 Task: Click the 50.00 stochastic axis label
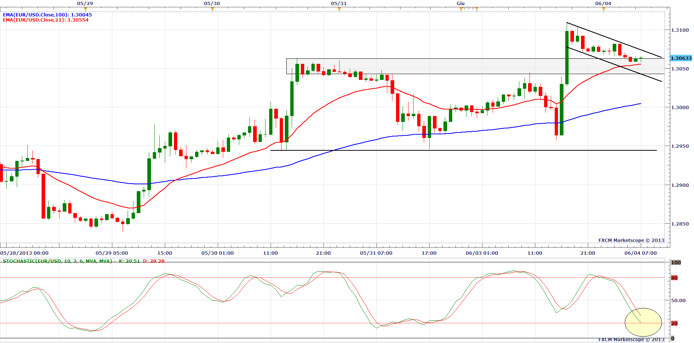[678, 300]
